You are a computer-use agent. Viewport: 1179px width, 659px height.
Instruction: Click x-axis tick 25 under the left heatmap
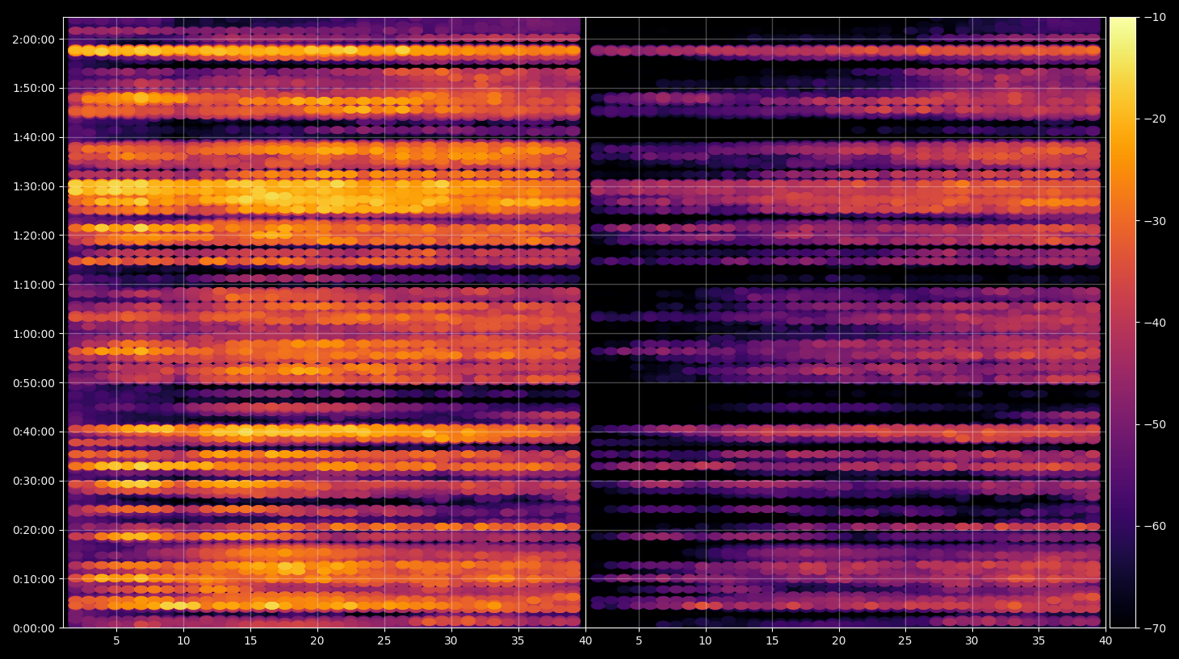[x=384, y=641]
